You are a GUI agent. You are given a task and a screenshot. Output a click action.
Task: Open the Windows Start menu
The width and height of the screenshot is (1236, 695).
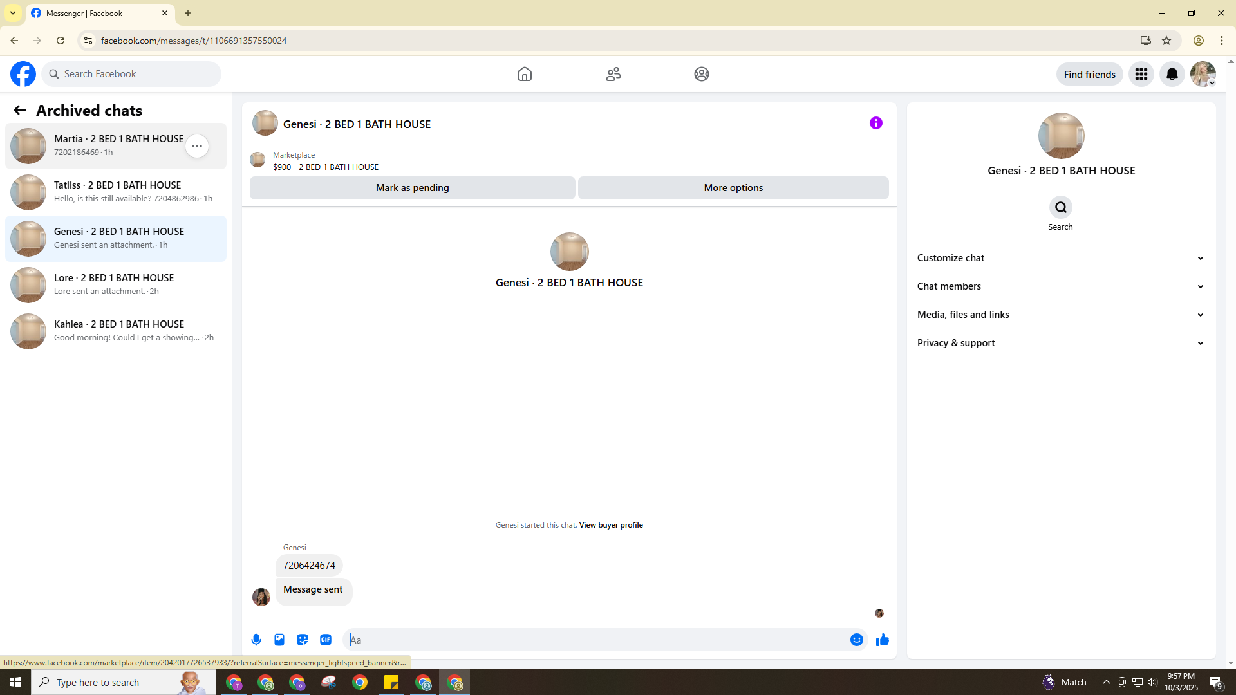[x=15, y=682]
